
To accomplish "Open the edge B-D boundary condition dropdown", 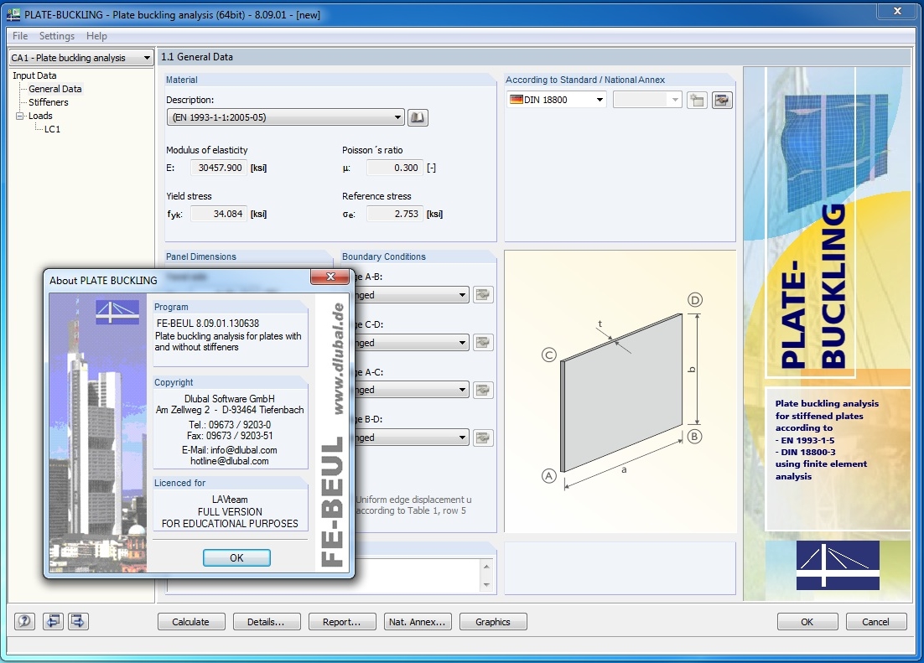I will [412, 438].
